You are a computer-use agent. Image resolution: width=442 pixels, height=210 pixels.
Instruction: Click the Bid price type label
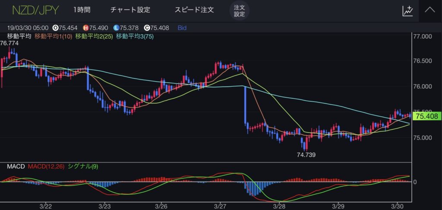coord(182,28)
